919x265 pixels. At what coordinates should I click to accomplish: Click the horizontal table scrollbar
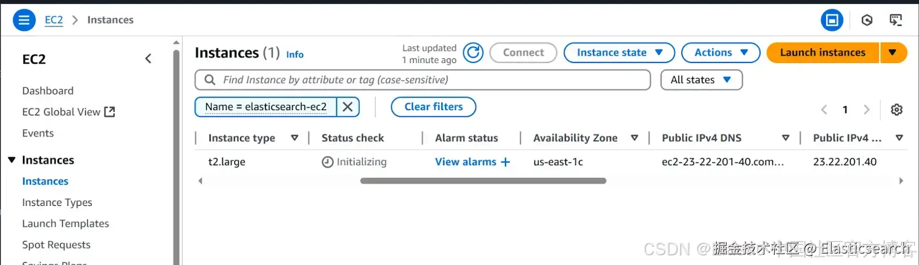pyautogui.click(x=482, y=181)
